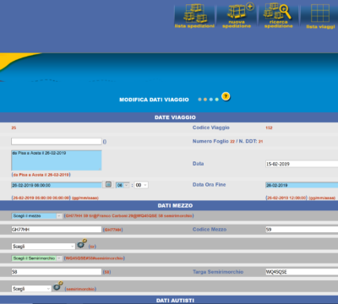
Task: Open the Scegli il mezzo dropdown
Action: pyautogui.click(x=36, y=216)
